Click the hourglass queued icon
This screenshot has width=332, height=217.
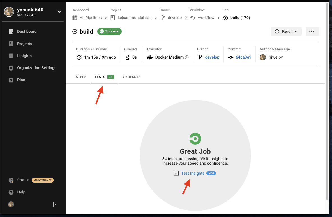click(x=127, y=57)
